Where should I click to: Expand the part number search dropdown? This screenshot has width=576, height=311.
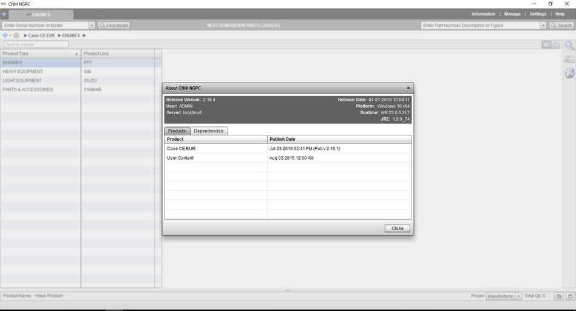tap(543, 26)
